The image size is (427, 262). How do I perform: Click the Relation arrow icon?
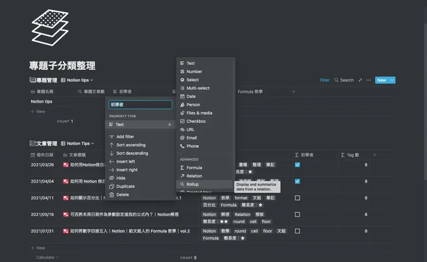(x=182, y=176)
